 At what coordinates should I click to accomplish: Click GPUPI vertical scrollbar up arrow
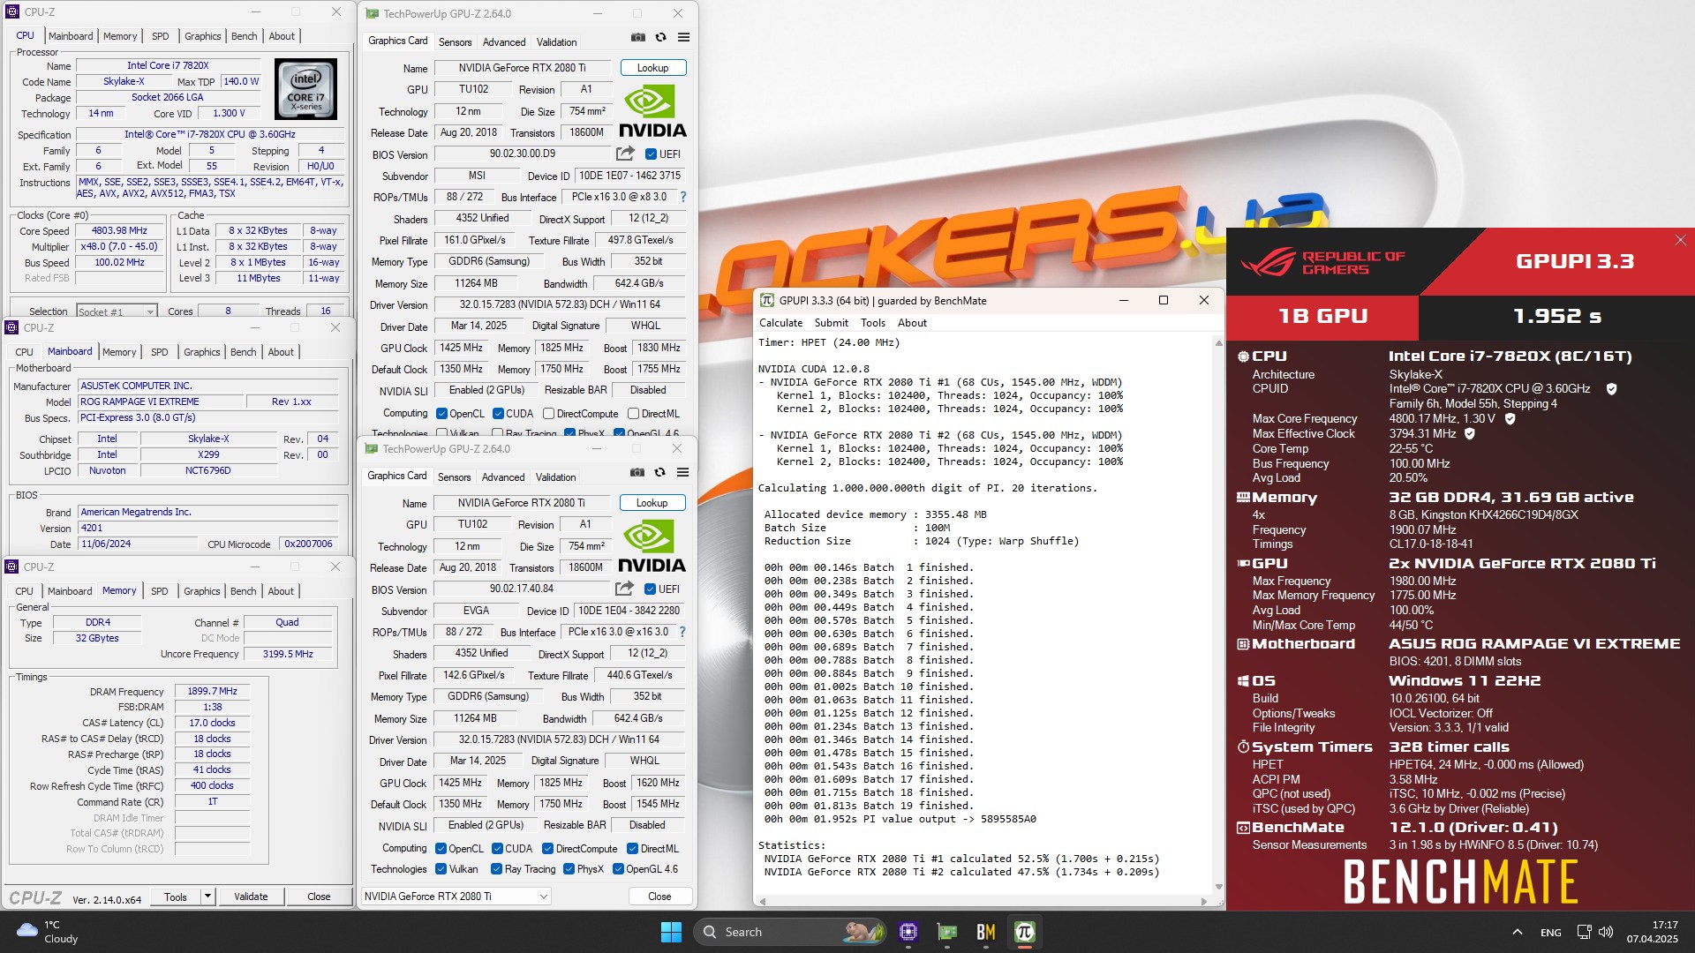pyautogui.click(x=1218, y=343)
